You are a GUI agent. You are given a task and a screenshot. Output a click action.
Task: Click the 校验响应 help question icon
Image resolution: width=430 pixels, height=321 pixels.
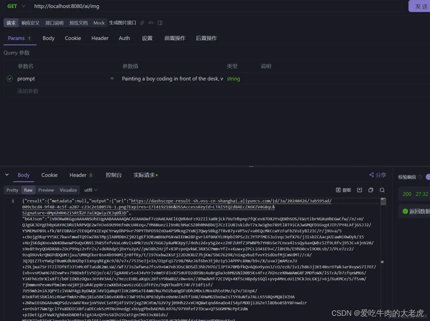[420, 177]
